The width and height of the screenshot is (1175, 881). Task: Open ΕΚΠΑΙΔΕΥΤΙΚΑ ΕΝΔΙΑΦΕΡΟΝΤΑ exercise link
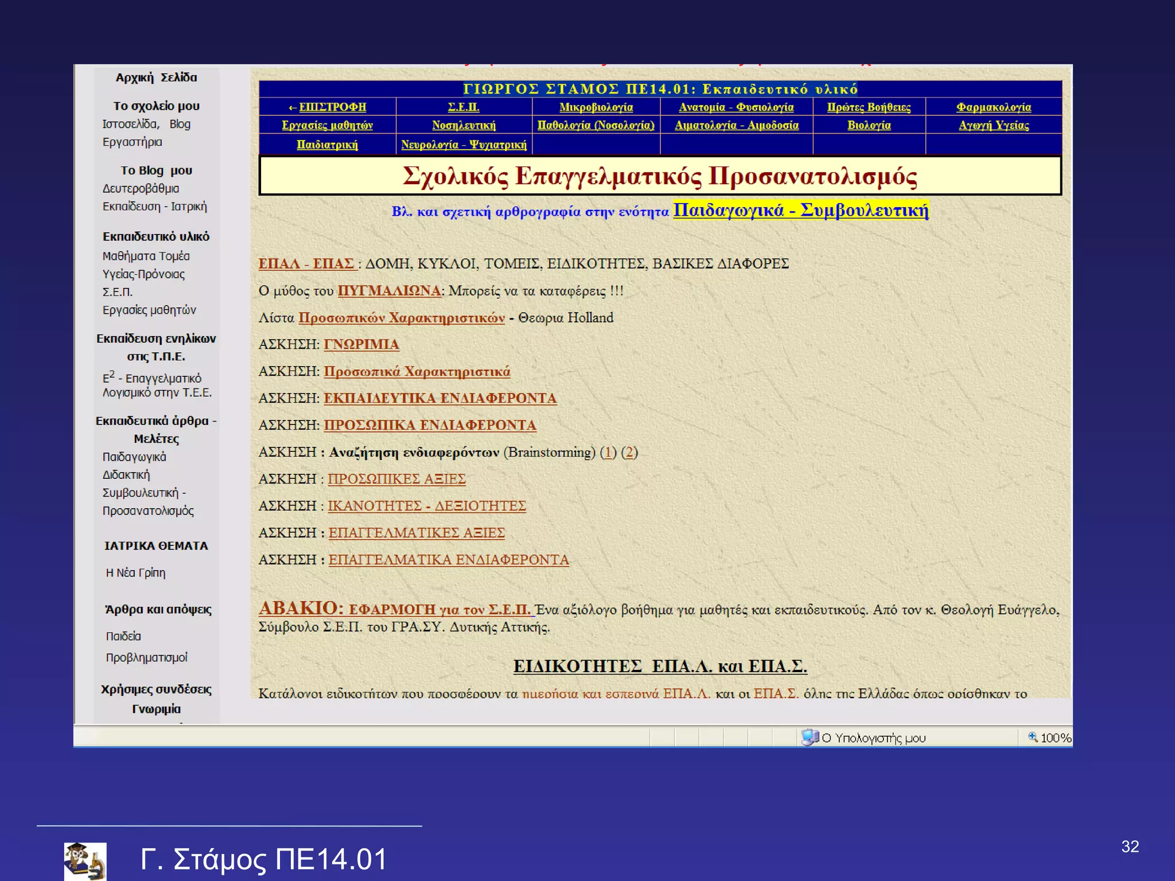440,398
